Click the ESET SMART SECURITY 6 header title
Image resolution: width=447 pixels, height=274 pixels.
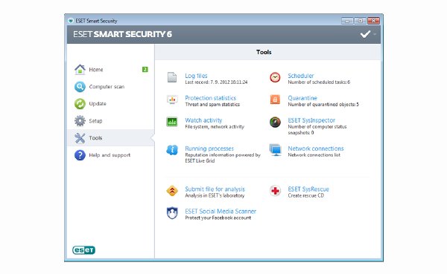click(x=123, y=34)
